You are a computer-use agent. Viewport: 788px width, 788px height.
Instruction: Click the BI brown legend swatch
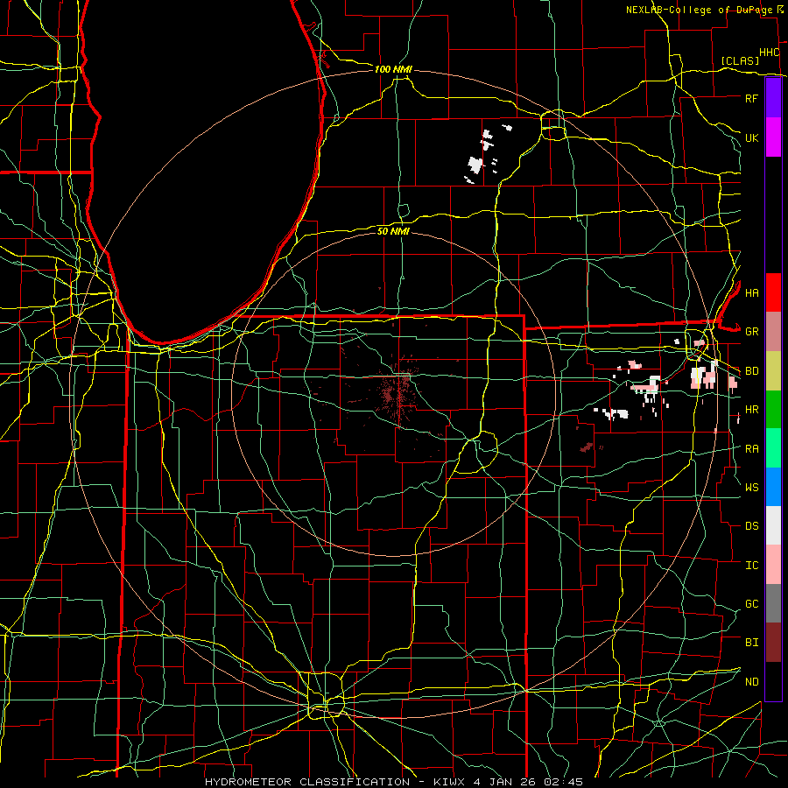(773, 643)
